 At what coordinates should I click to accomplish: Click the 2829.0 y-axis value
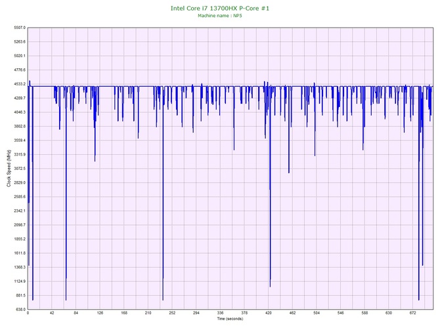point(20,182)
